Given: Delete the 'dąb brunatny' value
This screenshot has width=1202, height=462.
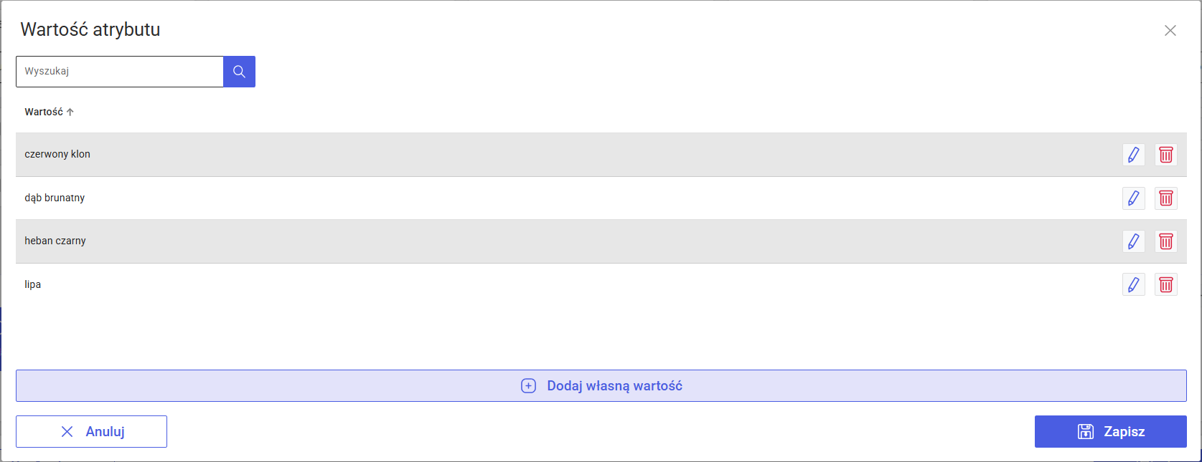Looking at the screenshot, I should [x=1166, y=198].
